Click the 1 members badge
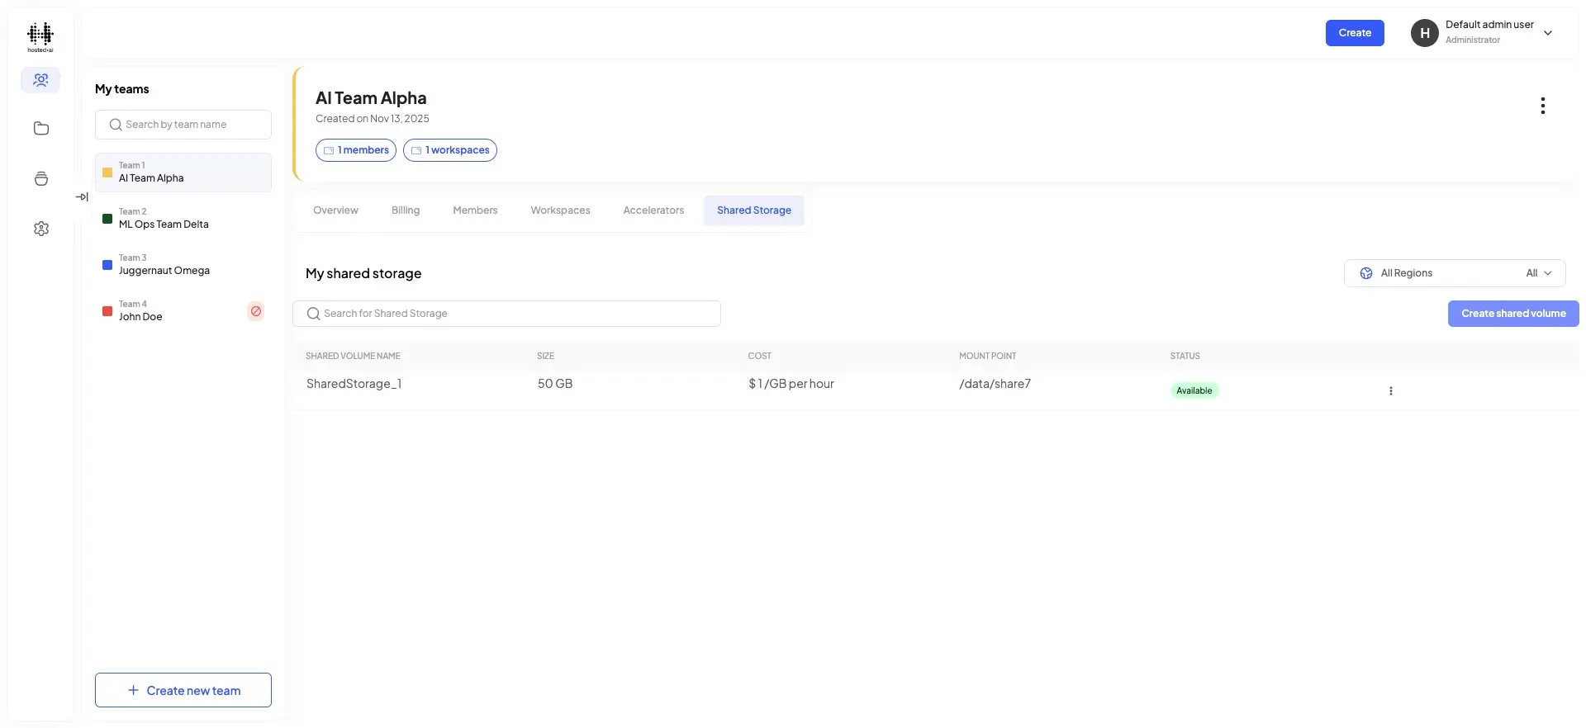 (x=356, y=150)
